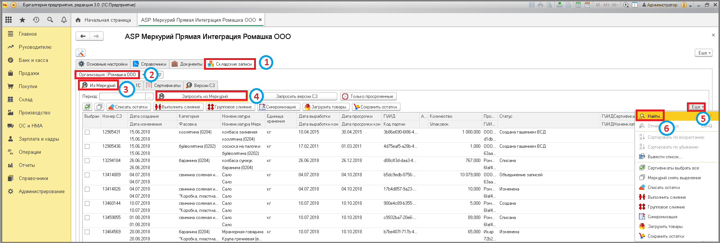Screen dimensions: 720x243
Task: Open the Складские записи tab
Action: click(230, 64)
